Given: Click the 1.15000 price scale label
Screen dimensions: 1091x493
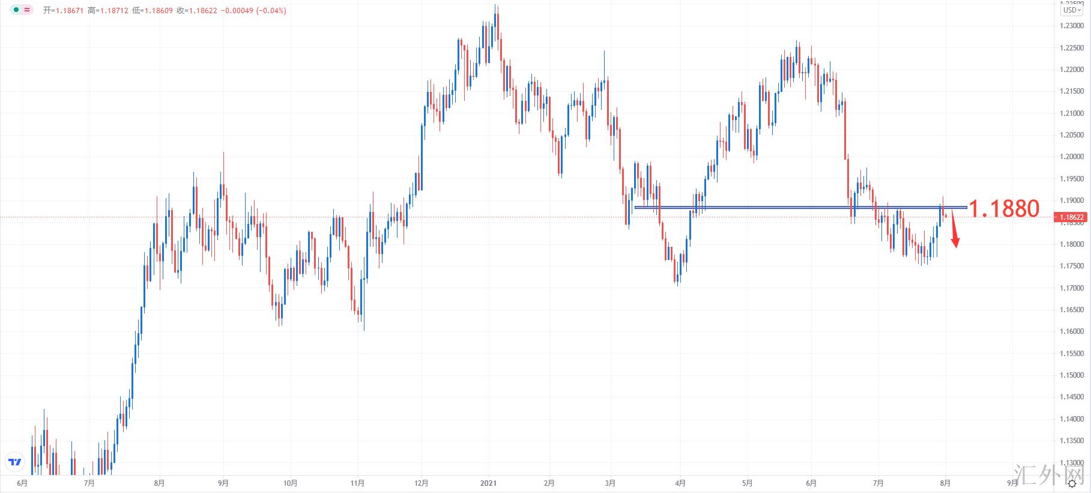Looking at the screenshot, I should pos(1071,375).
